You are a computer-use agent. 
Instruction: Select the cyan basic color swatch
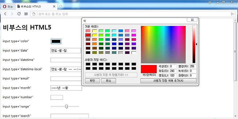point(114,35)
